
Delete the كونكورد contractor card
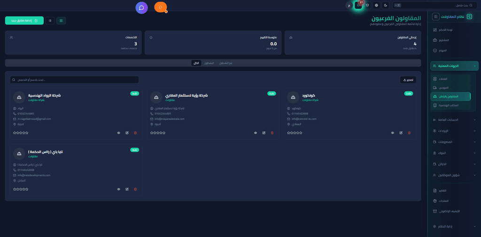pos(409,133)
